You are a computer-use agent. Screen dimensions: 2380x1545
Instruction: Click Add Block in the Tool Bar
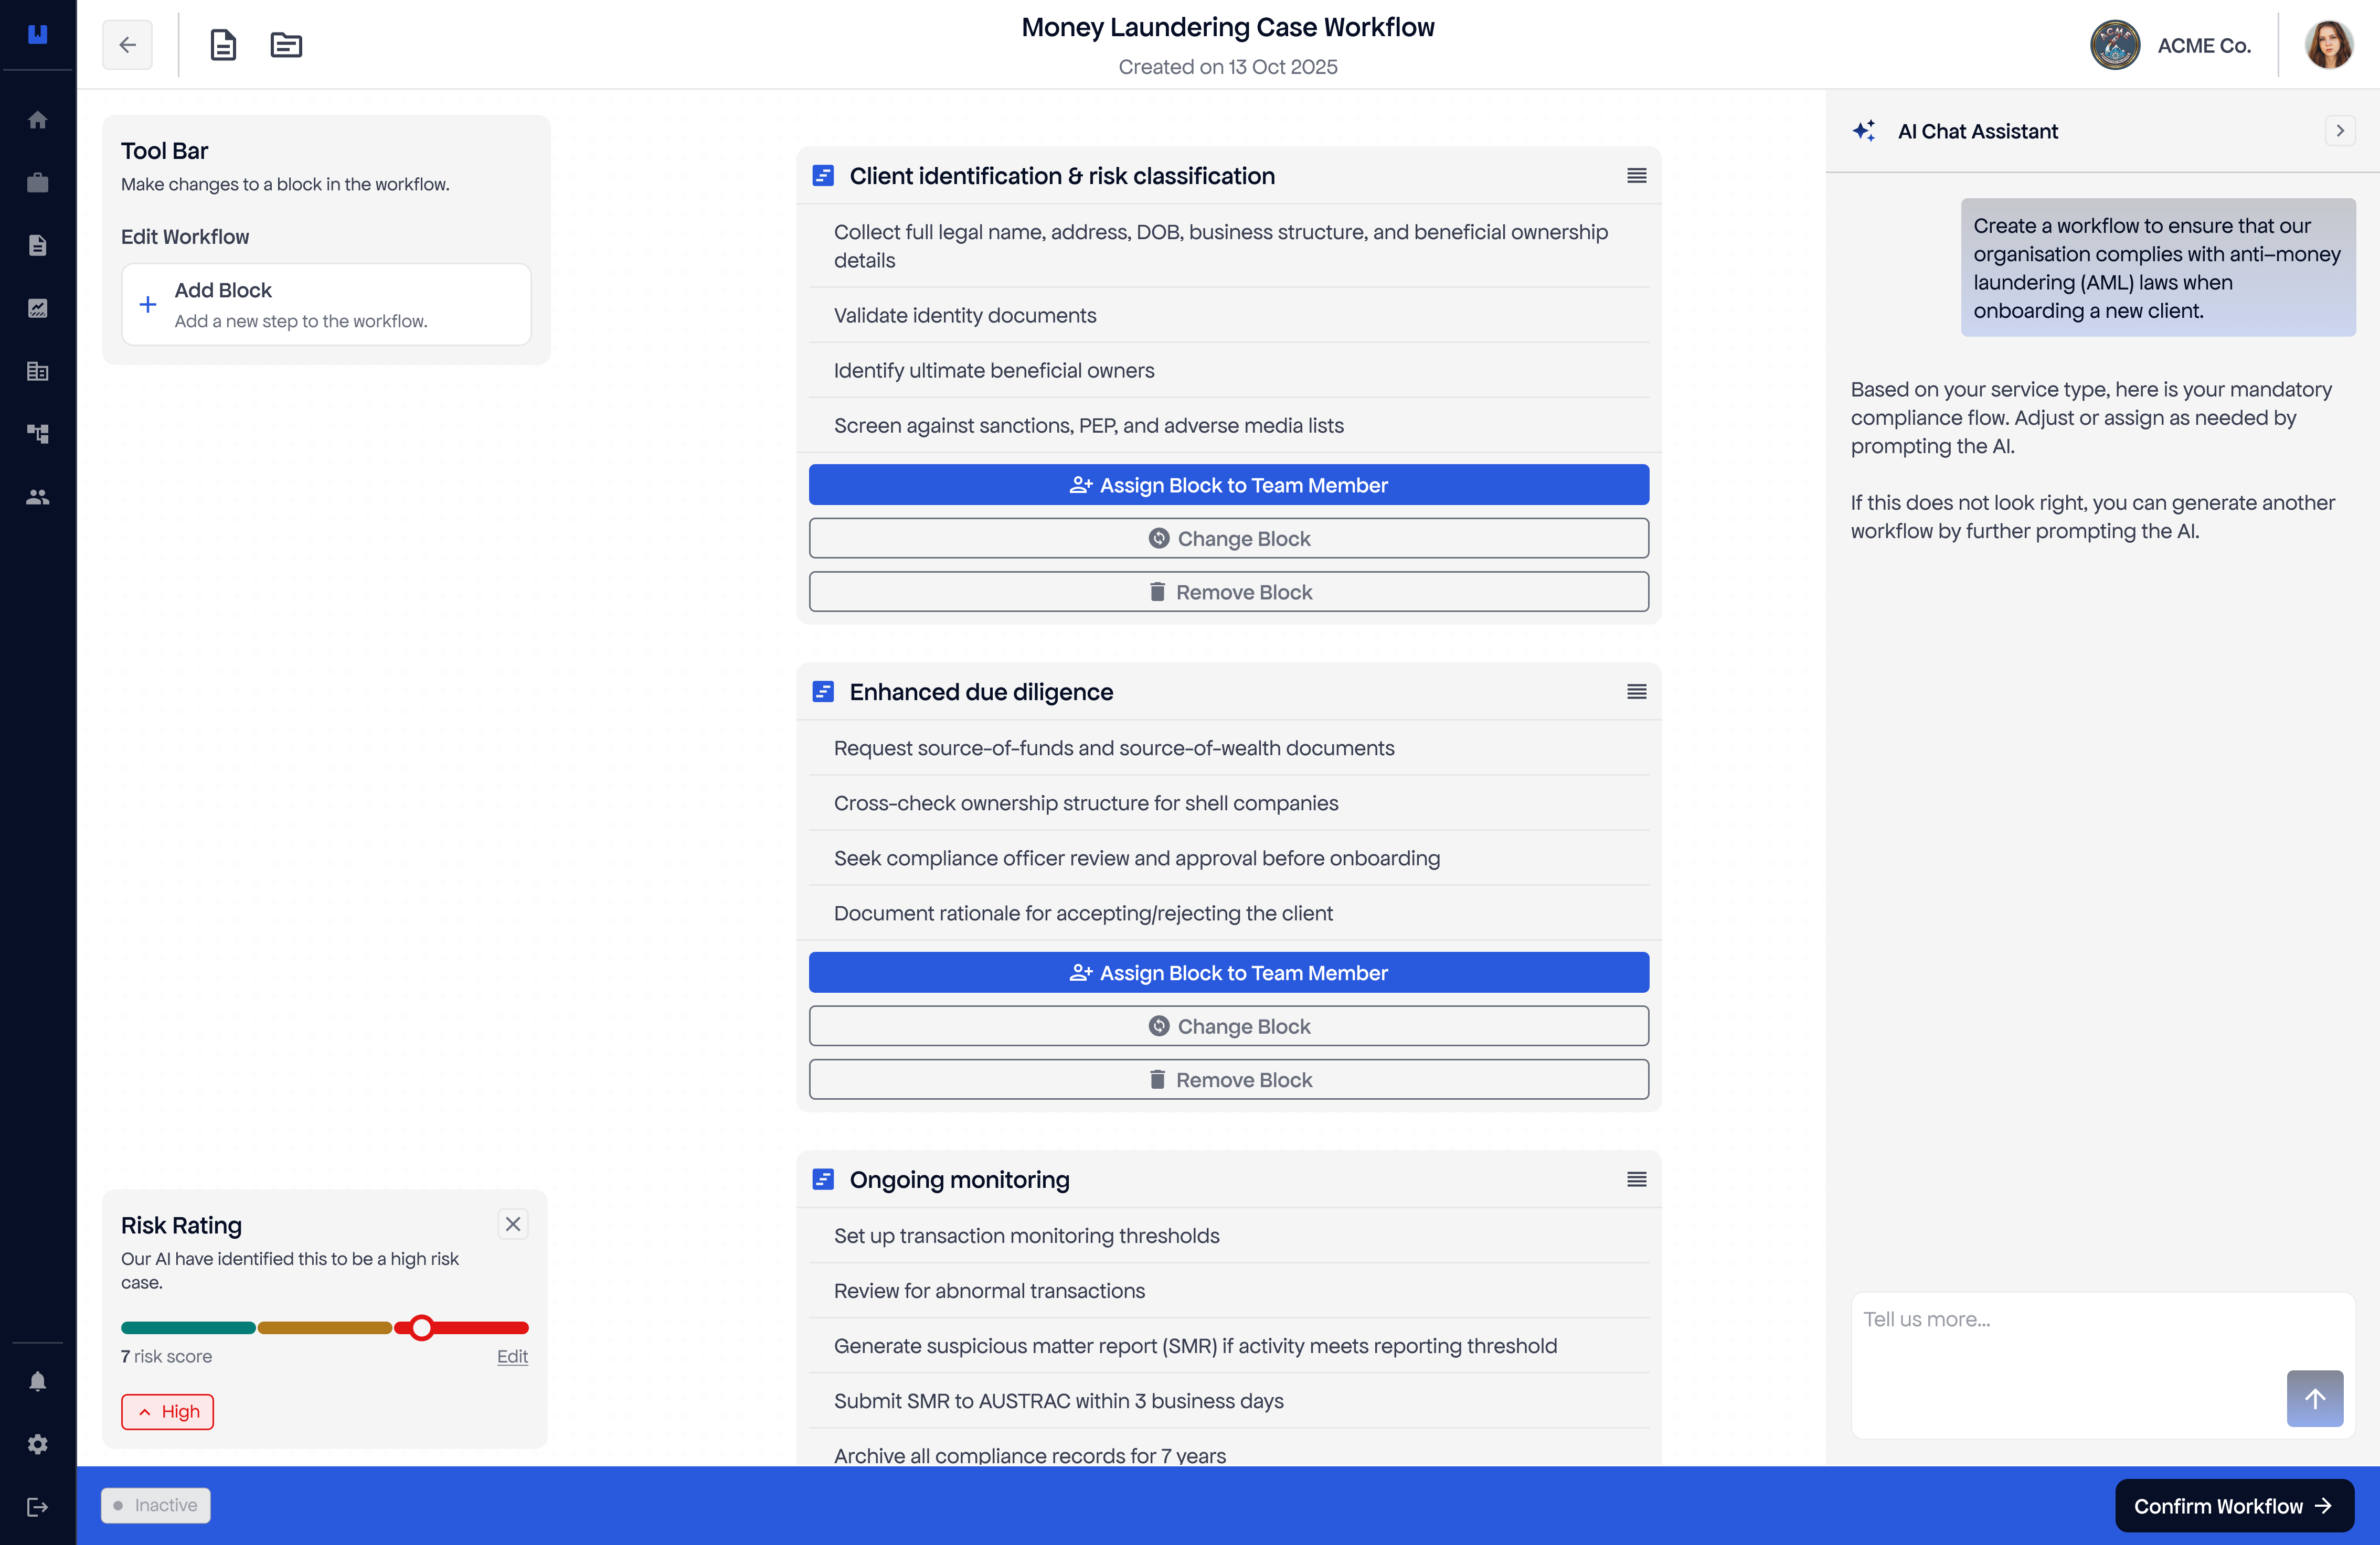point(326,305)
